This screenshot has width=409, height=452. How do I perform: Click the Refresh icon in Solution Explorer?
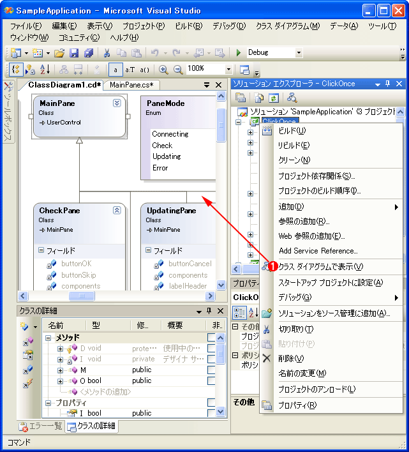[273, 98]
